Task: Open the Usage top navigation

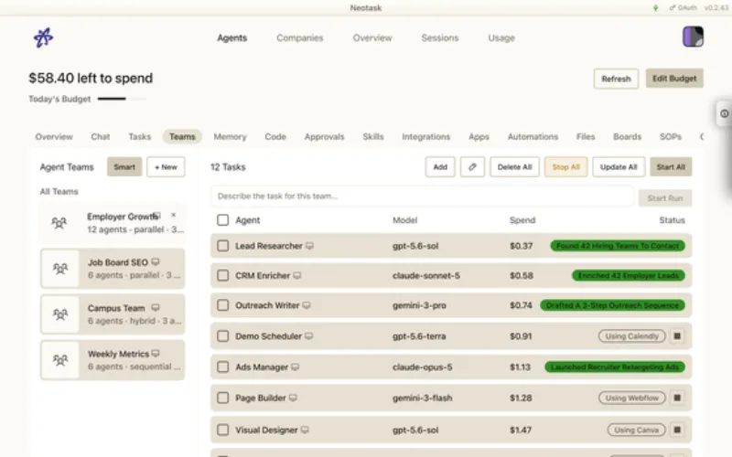Action: pos(501,37)
